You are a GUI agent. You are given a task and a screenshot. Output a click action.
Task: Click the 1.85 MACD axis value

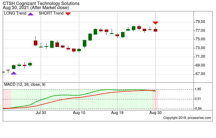[198, 89]
